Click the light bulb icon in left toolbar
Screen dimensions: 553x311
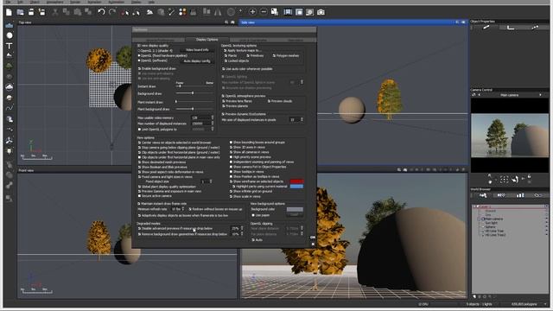pos(10,151)
